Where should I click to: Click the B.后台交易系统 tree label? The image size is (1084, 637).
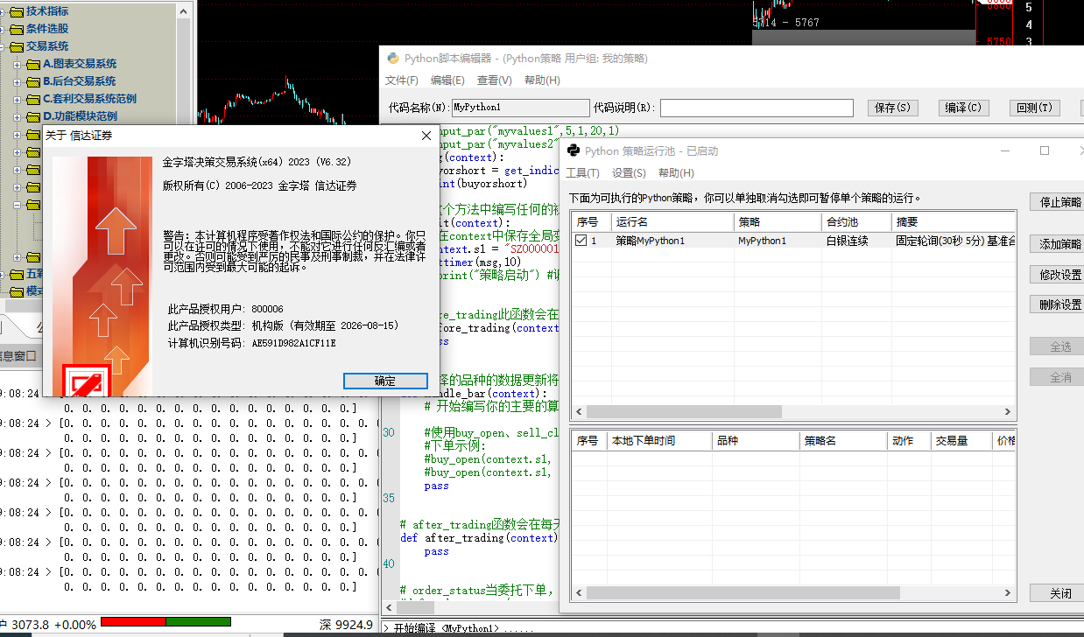(x=80, y=81)
